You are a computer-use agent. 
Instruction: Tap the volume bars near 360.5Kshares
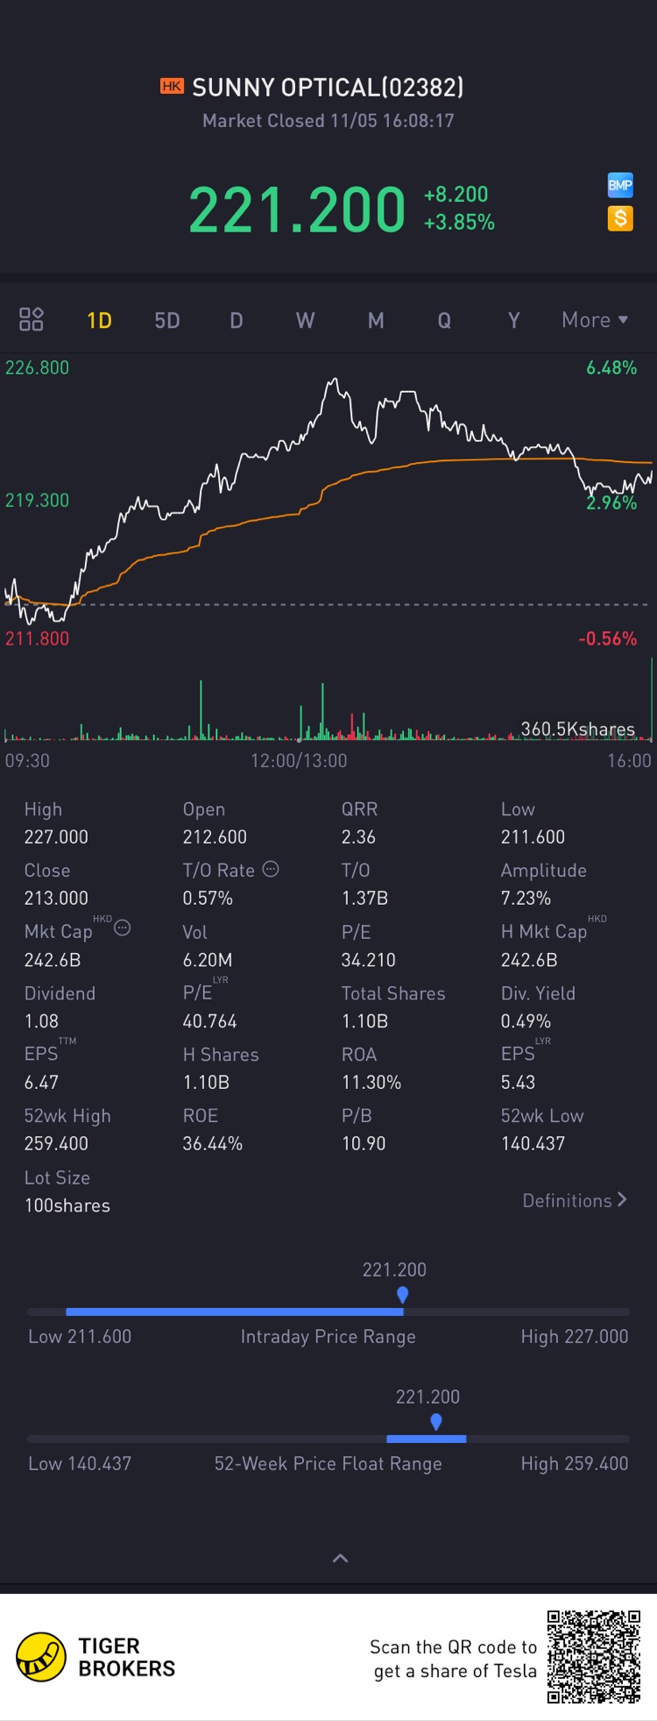pyautogui.click(x=328, y=710)
